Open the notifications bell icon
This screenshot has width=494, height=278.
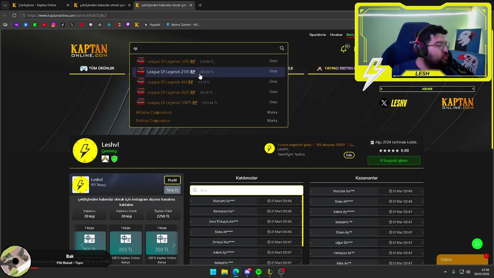343,49
